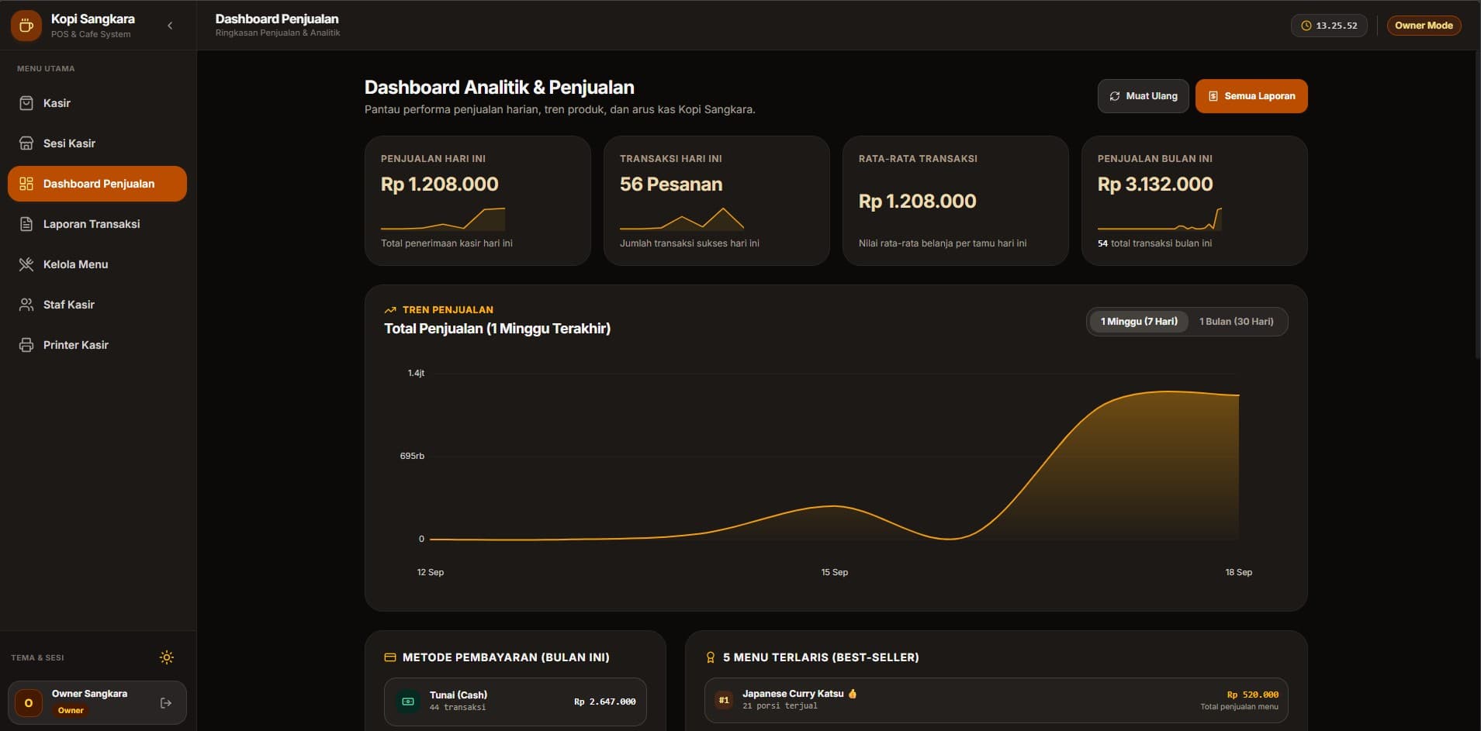This screenshot has width=1481, height=731.
Task: Click the Tren Penjualan trend arrow icon
Action: coord(390,310)
